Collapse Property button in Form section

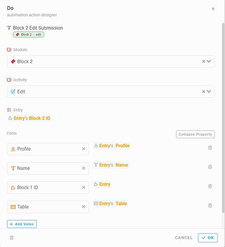(x=195, y=134)
